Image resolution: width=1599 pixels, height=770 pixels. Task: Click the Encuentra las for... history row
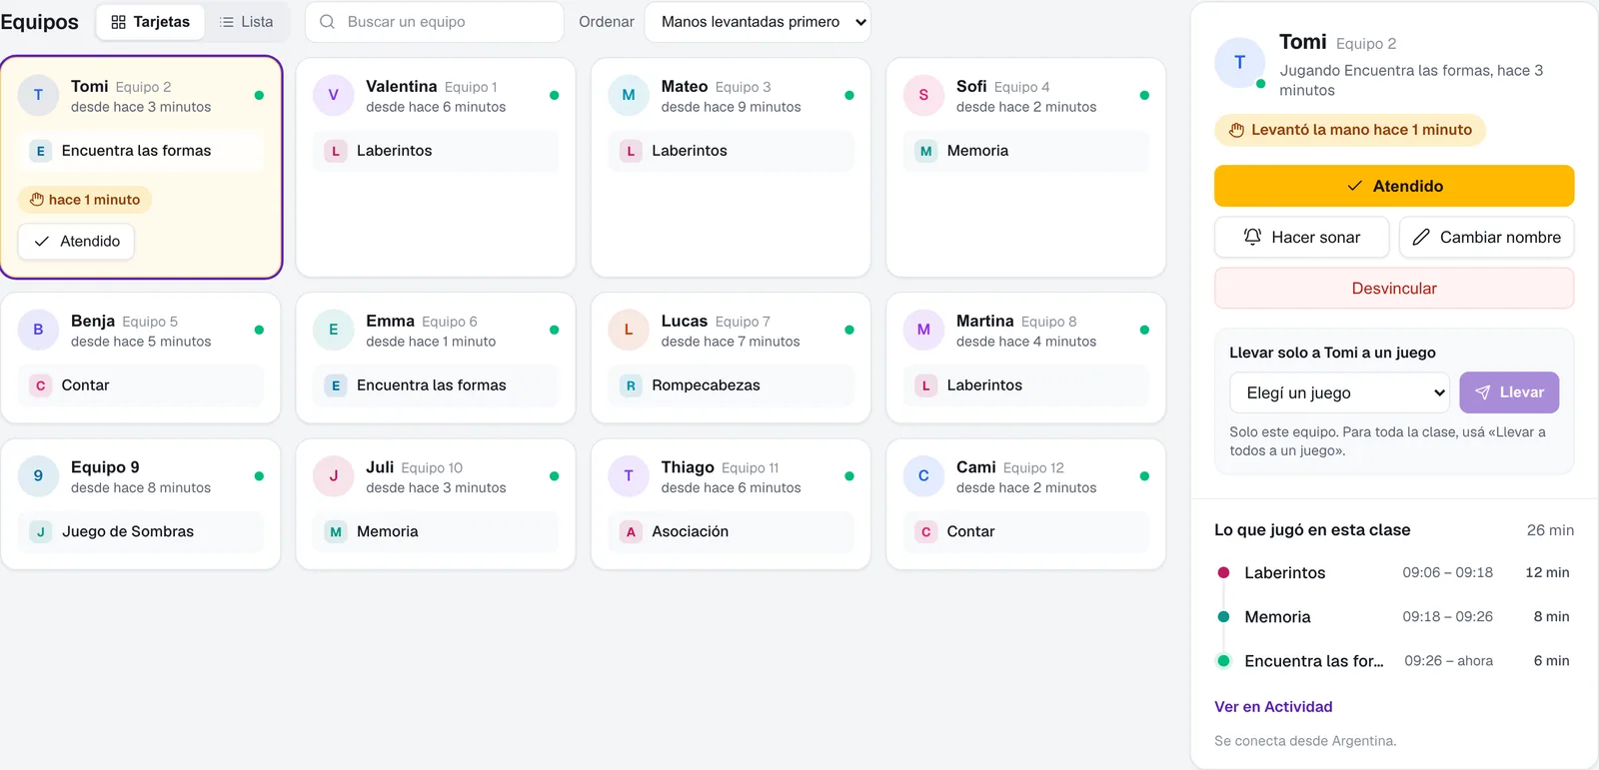click(x=1394, y=661)
